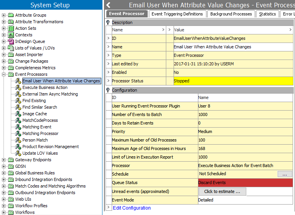This screenshot has height=215, width=295.
Task: Click the Action Sets checklist icon
Action: pyautogui.click(x=11, y=28)
